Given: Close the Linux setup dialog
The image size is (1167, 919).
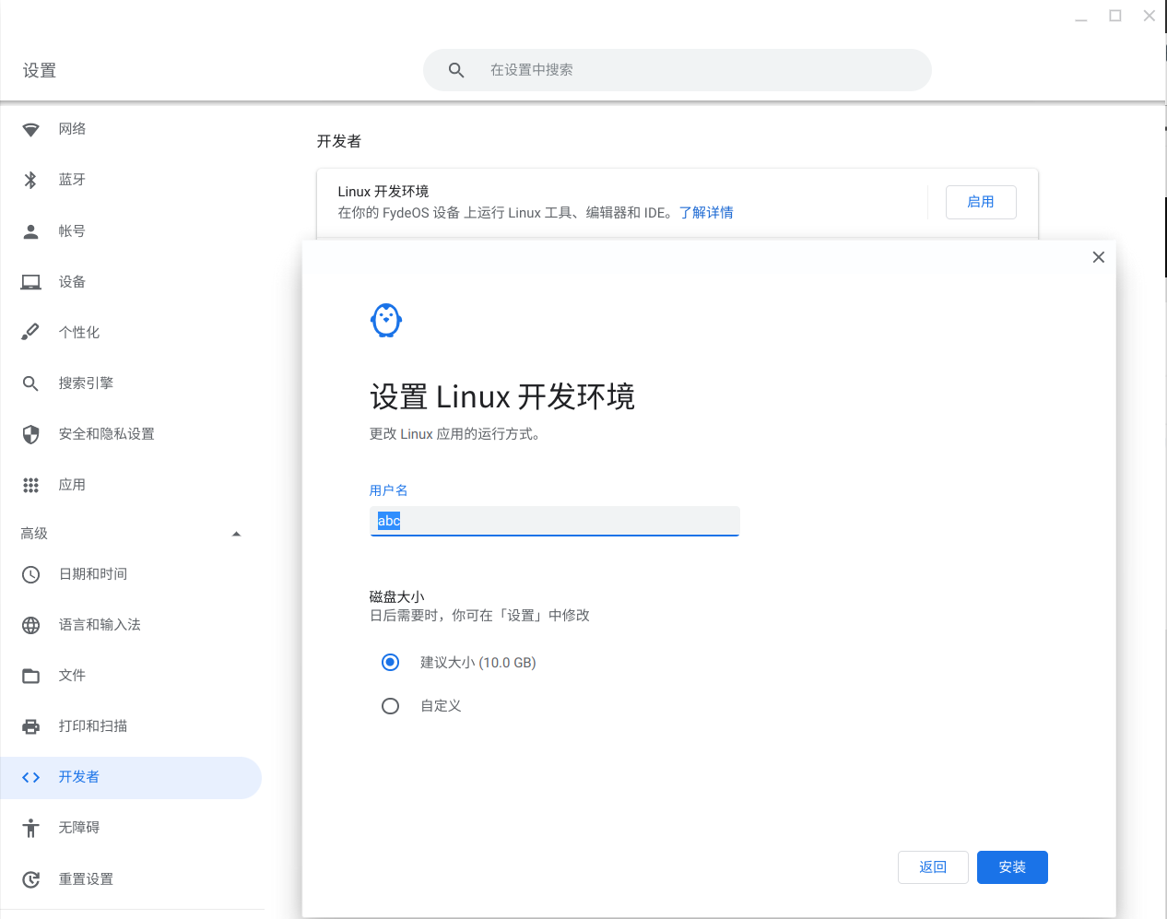Looking at the screenshot, I should coord(1098,257).
